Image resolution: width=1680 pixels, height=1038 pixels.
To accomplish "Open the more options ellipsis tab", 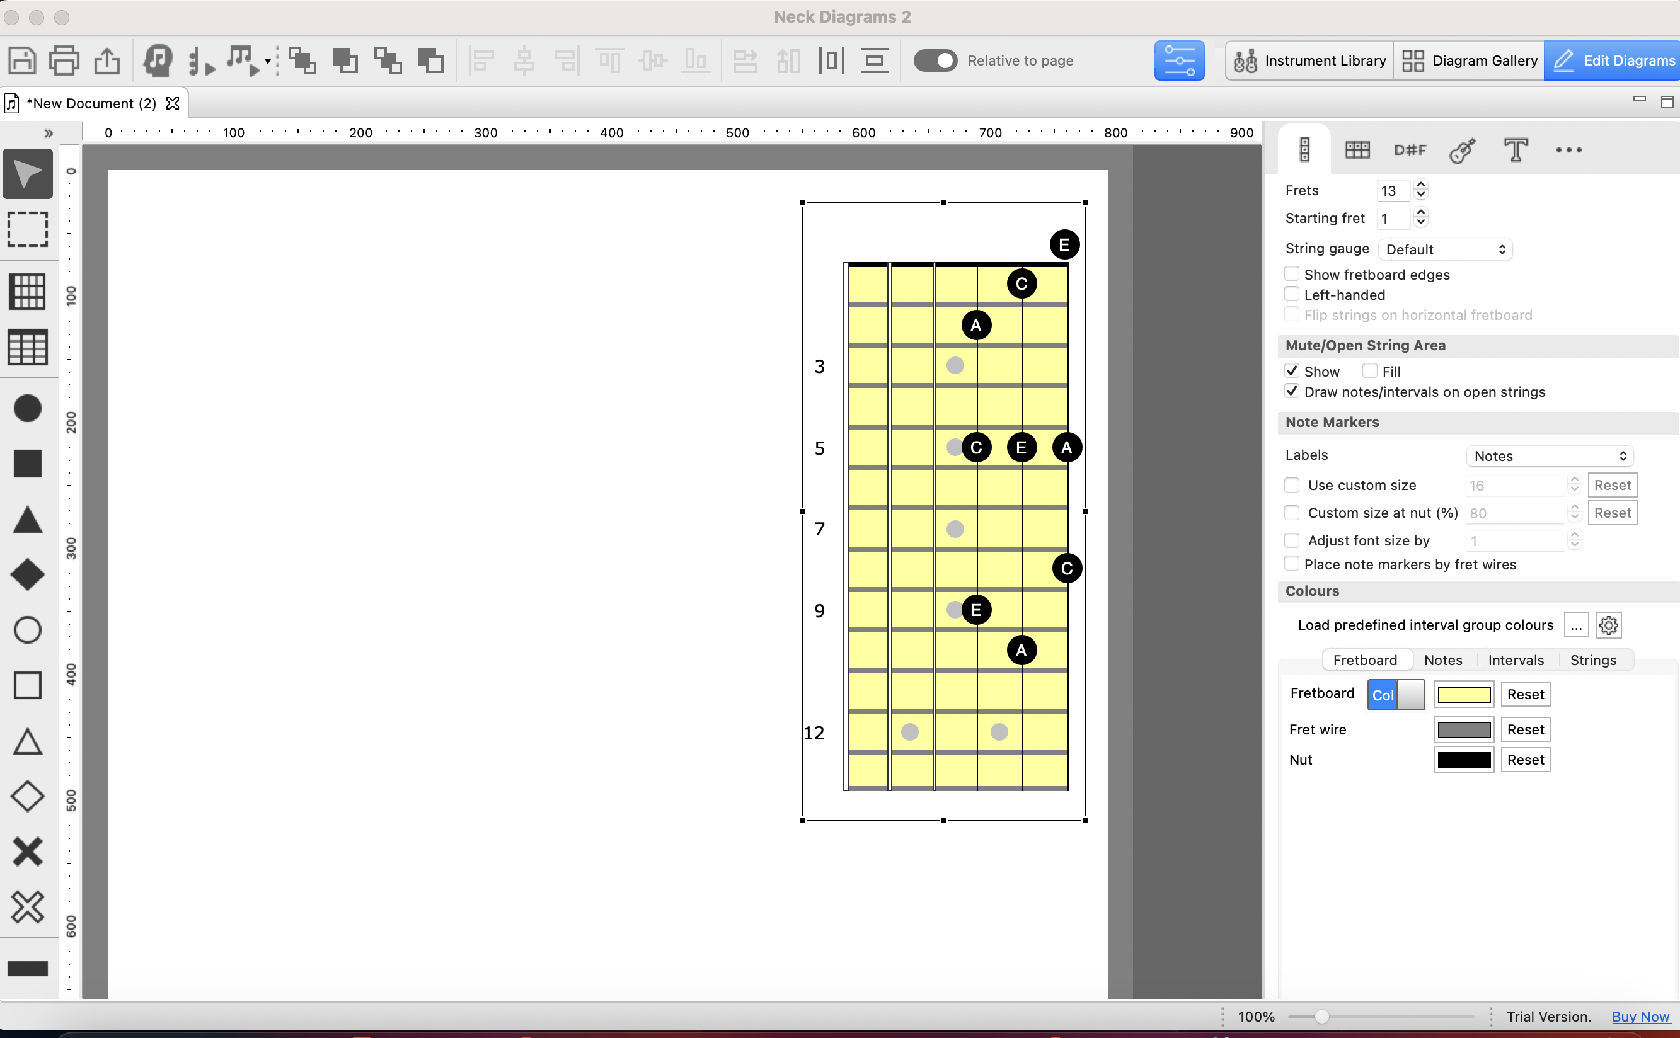I will click(1568, 150).
